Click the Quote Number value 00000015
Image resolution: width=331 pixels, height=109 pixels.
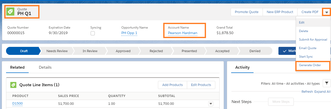[x=16, y=33]
